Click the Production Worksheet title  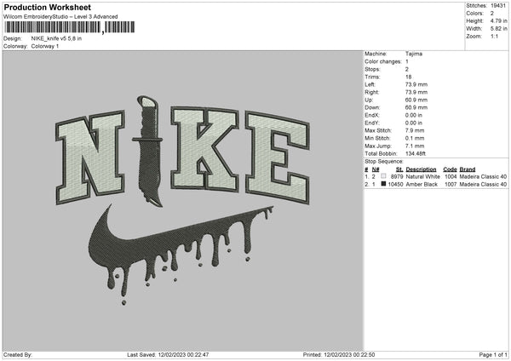click(x=47, y=7)
